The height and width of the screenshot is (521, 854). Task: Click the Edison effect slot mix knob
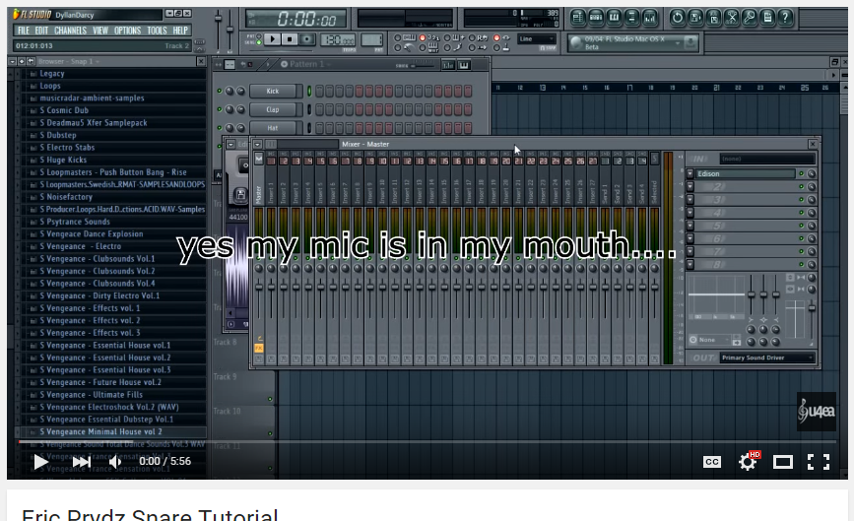(x=811, y=173)
